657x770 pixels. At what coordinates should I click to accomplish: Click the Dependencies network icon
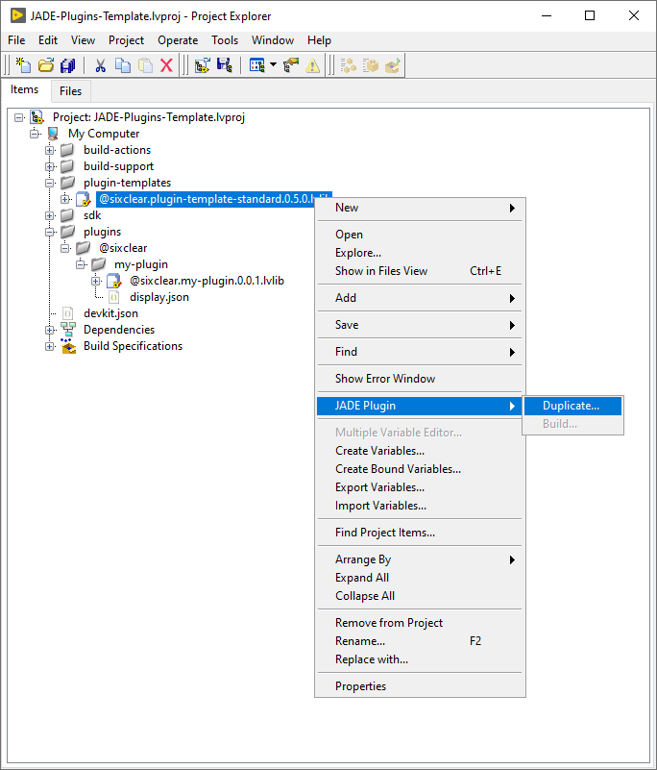coord(68,330)
